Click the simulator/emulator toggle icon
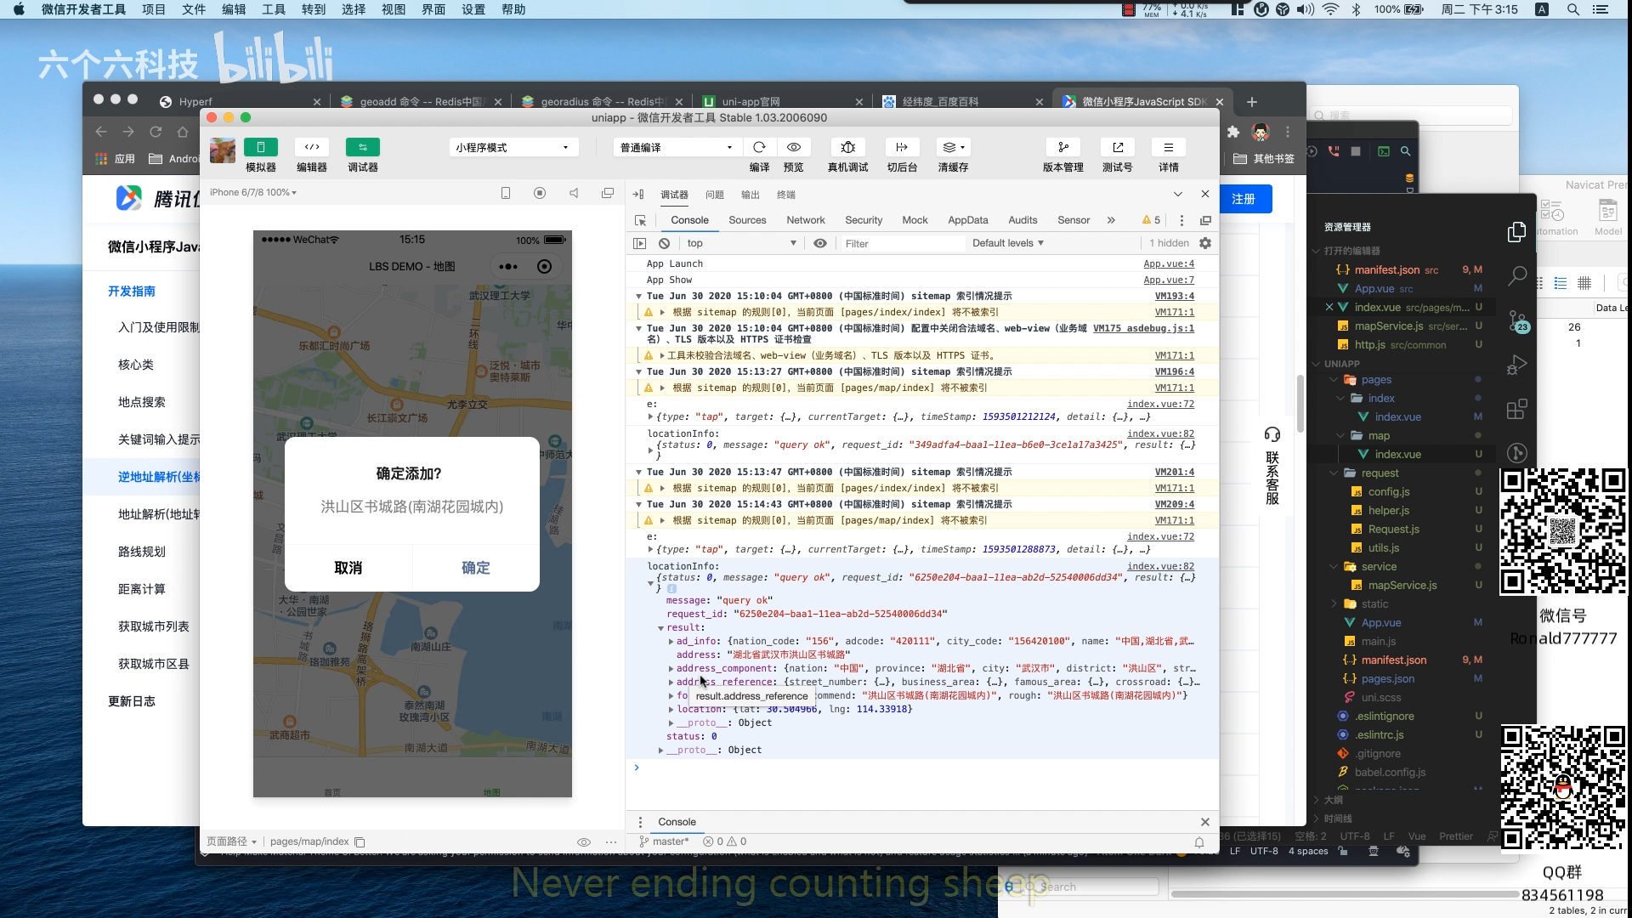 (259, 147)
